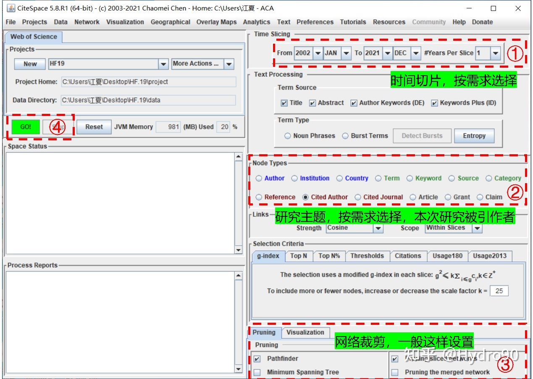The height and width of the screenshot is (379, 533).
Task: Select the Institution node type
Action: [294, 178]
